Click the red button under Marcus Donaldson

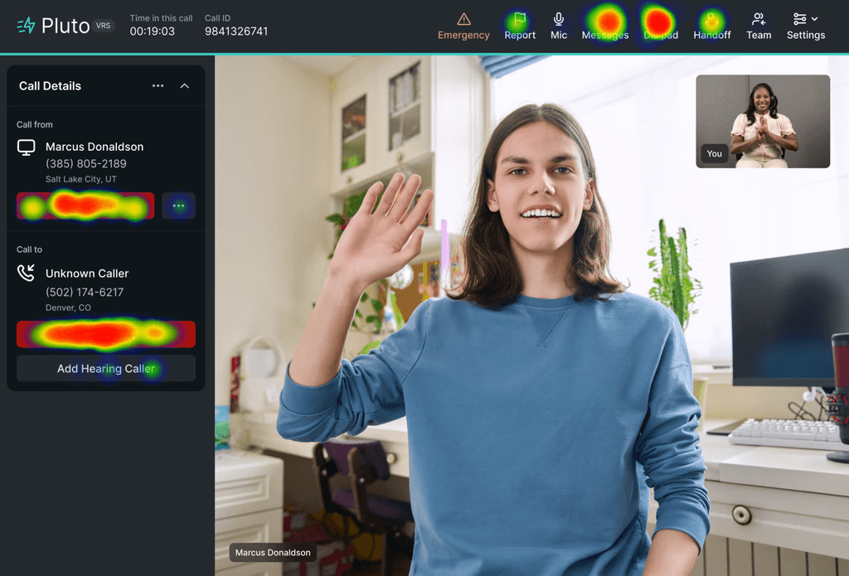pos(85,206)
